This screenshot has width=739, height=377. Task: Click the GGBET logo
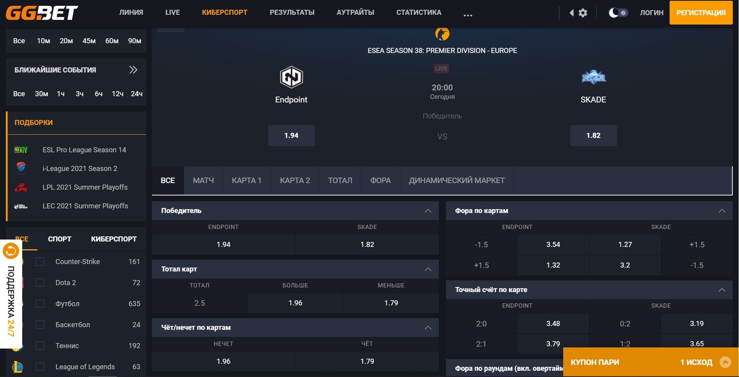point(42,12)
